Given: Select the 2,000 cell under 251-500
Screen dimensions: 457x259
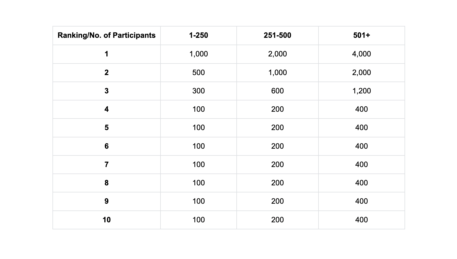Looking at the screenshot, I should 278,54.
